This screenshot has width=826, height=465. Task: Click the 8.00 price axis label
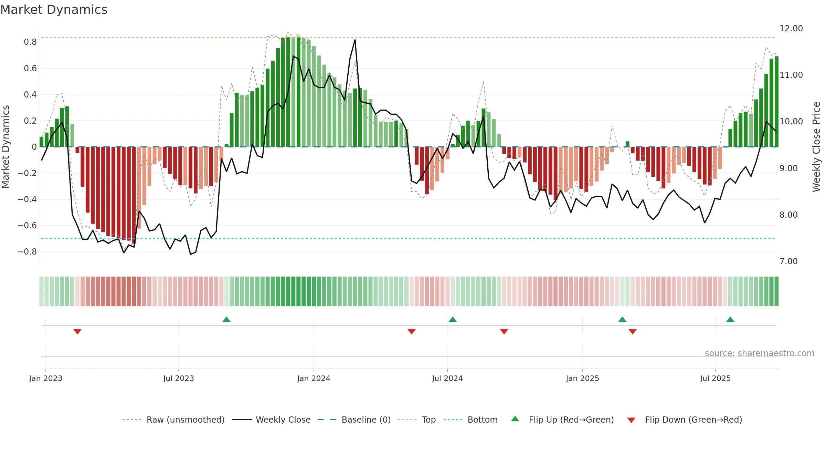click(x=788, y=215)
